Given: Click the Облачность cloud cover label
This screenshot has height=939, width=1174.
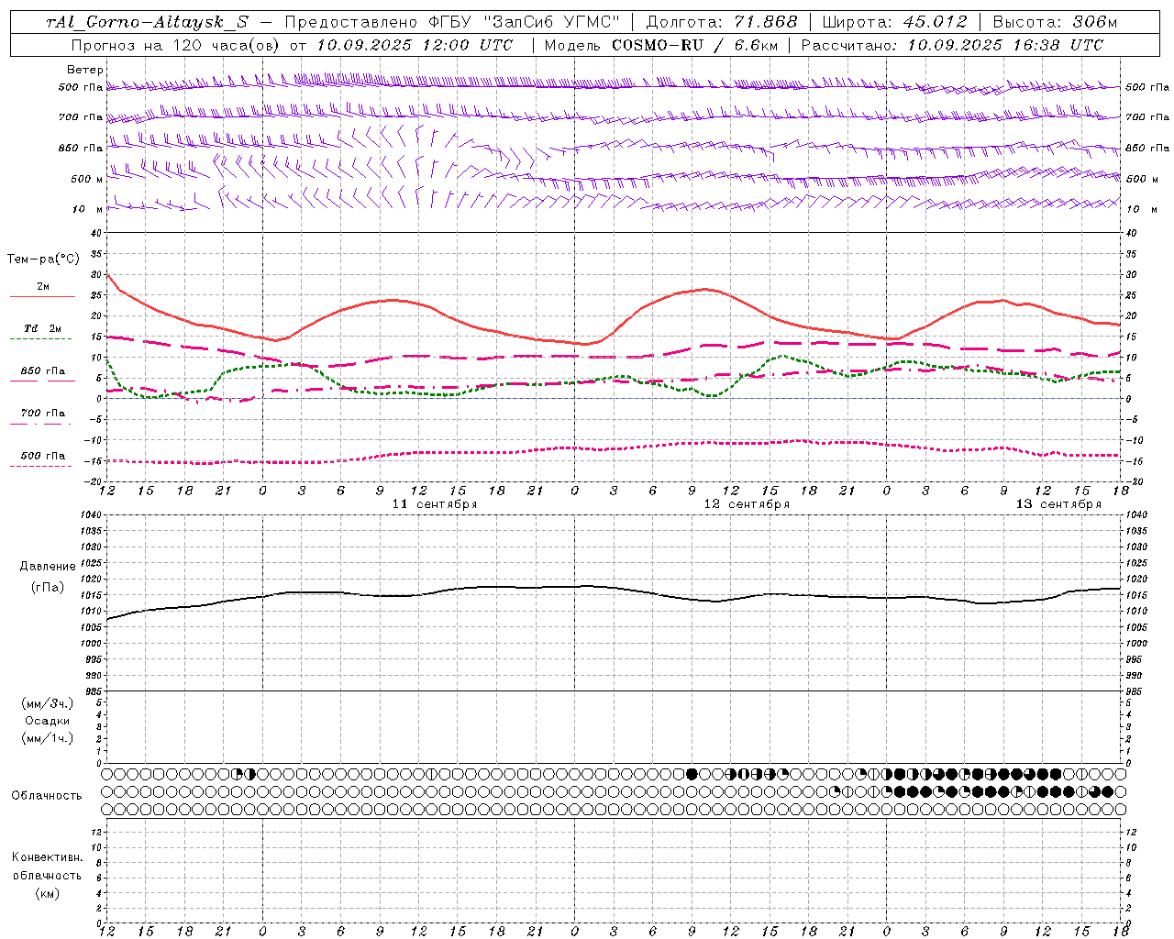Looking at the screenshot, I should pos(47,795).
